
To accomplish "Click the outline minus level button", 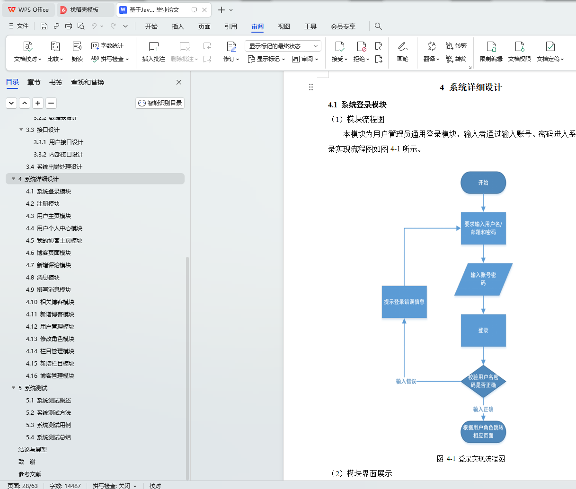I will coord(51,103).
